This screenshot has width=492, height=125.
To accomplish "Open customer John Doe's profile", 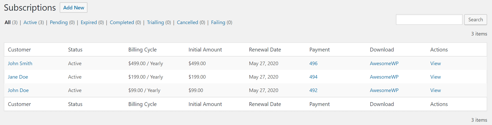I will click(18, 90).
